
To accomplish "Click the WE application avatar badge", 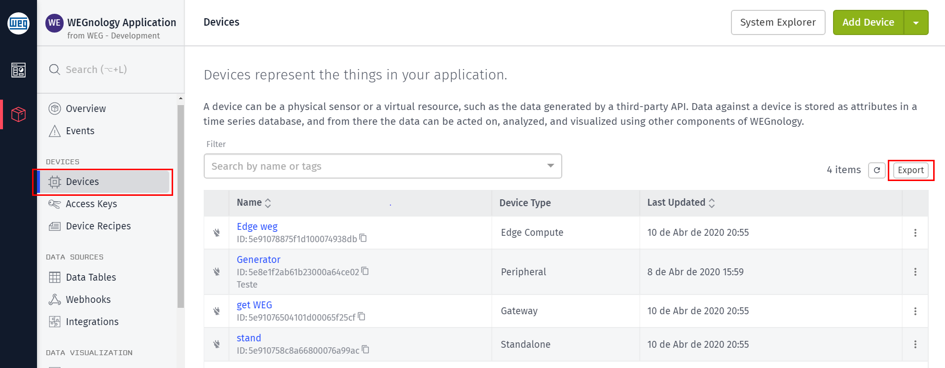I will pos(54,23).
